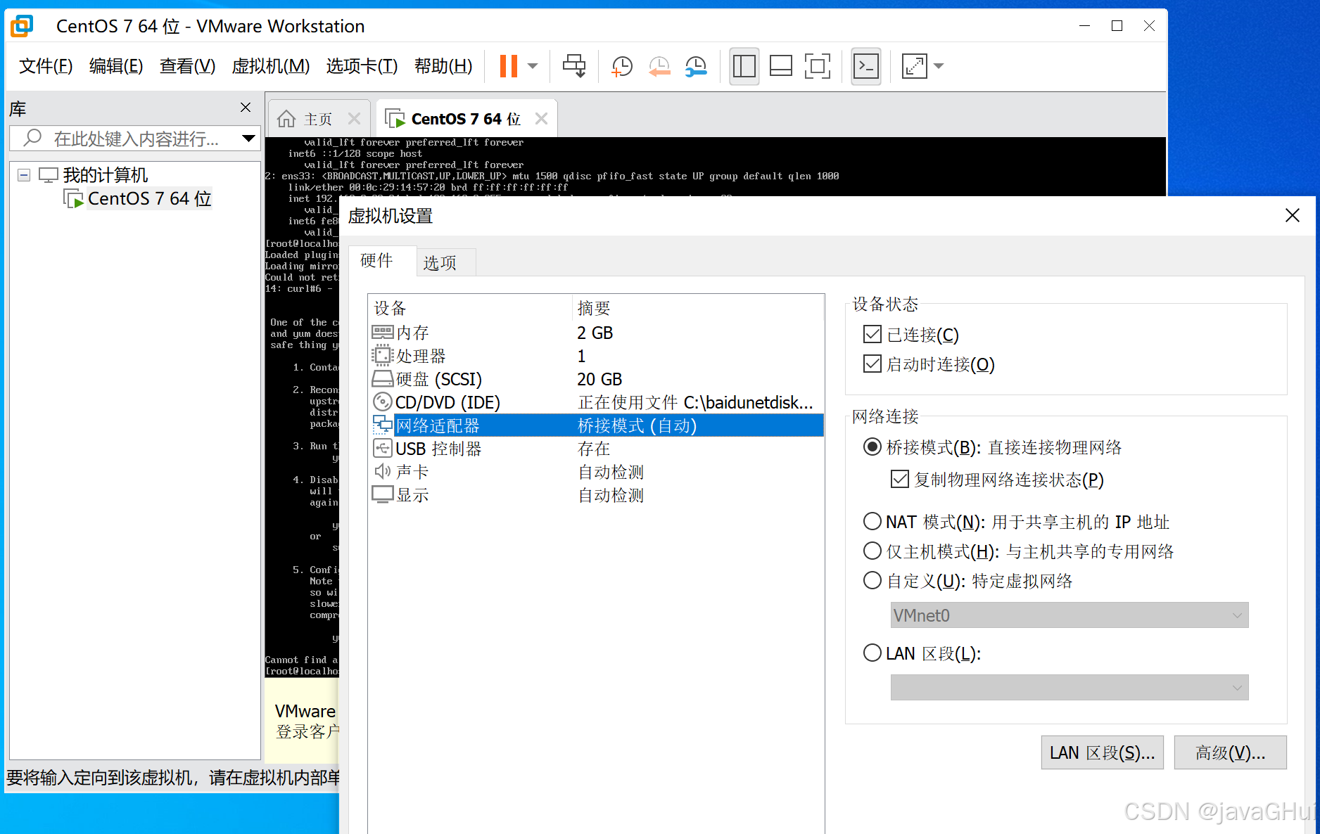Open the 查看(V) menu

click(x=187, y=66)
